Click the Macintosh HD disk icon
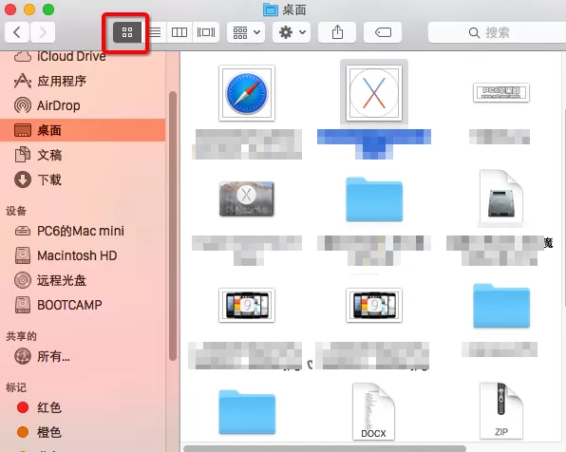566x452 pixels. (x=23, y=255)
